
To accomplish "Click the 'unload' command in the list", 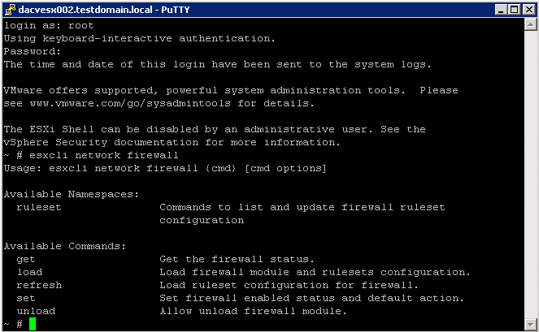I will 36,311.
